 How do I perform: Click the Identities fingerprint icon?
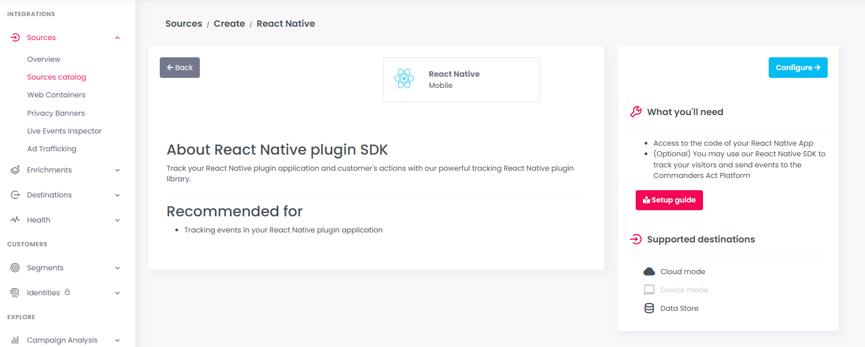(15, 293)
